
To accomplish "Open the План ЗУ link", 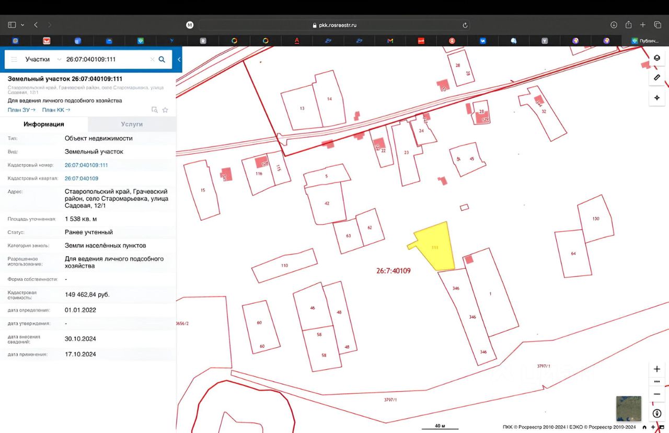I will pyautogui.click(x=21, y=110).
